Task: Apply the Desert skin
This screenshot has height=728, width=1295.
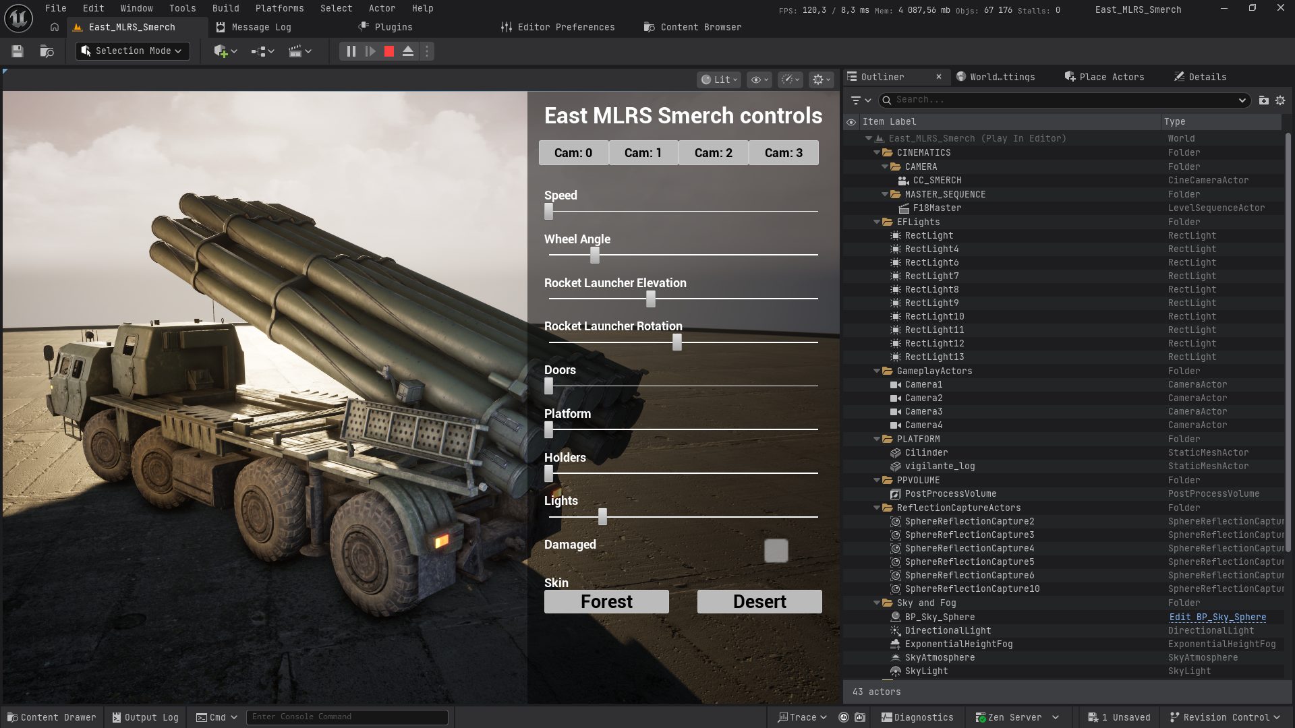Action: 759,601
